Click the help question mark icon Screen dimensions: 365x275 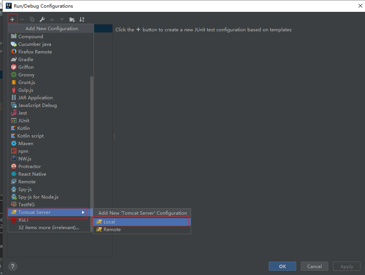13,267
